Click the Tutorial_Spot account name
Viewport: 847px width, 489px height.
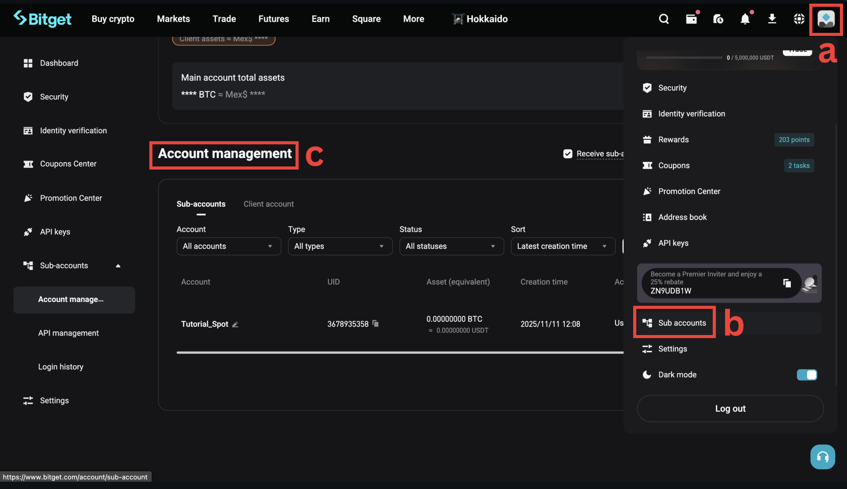[x=204, y=324]
